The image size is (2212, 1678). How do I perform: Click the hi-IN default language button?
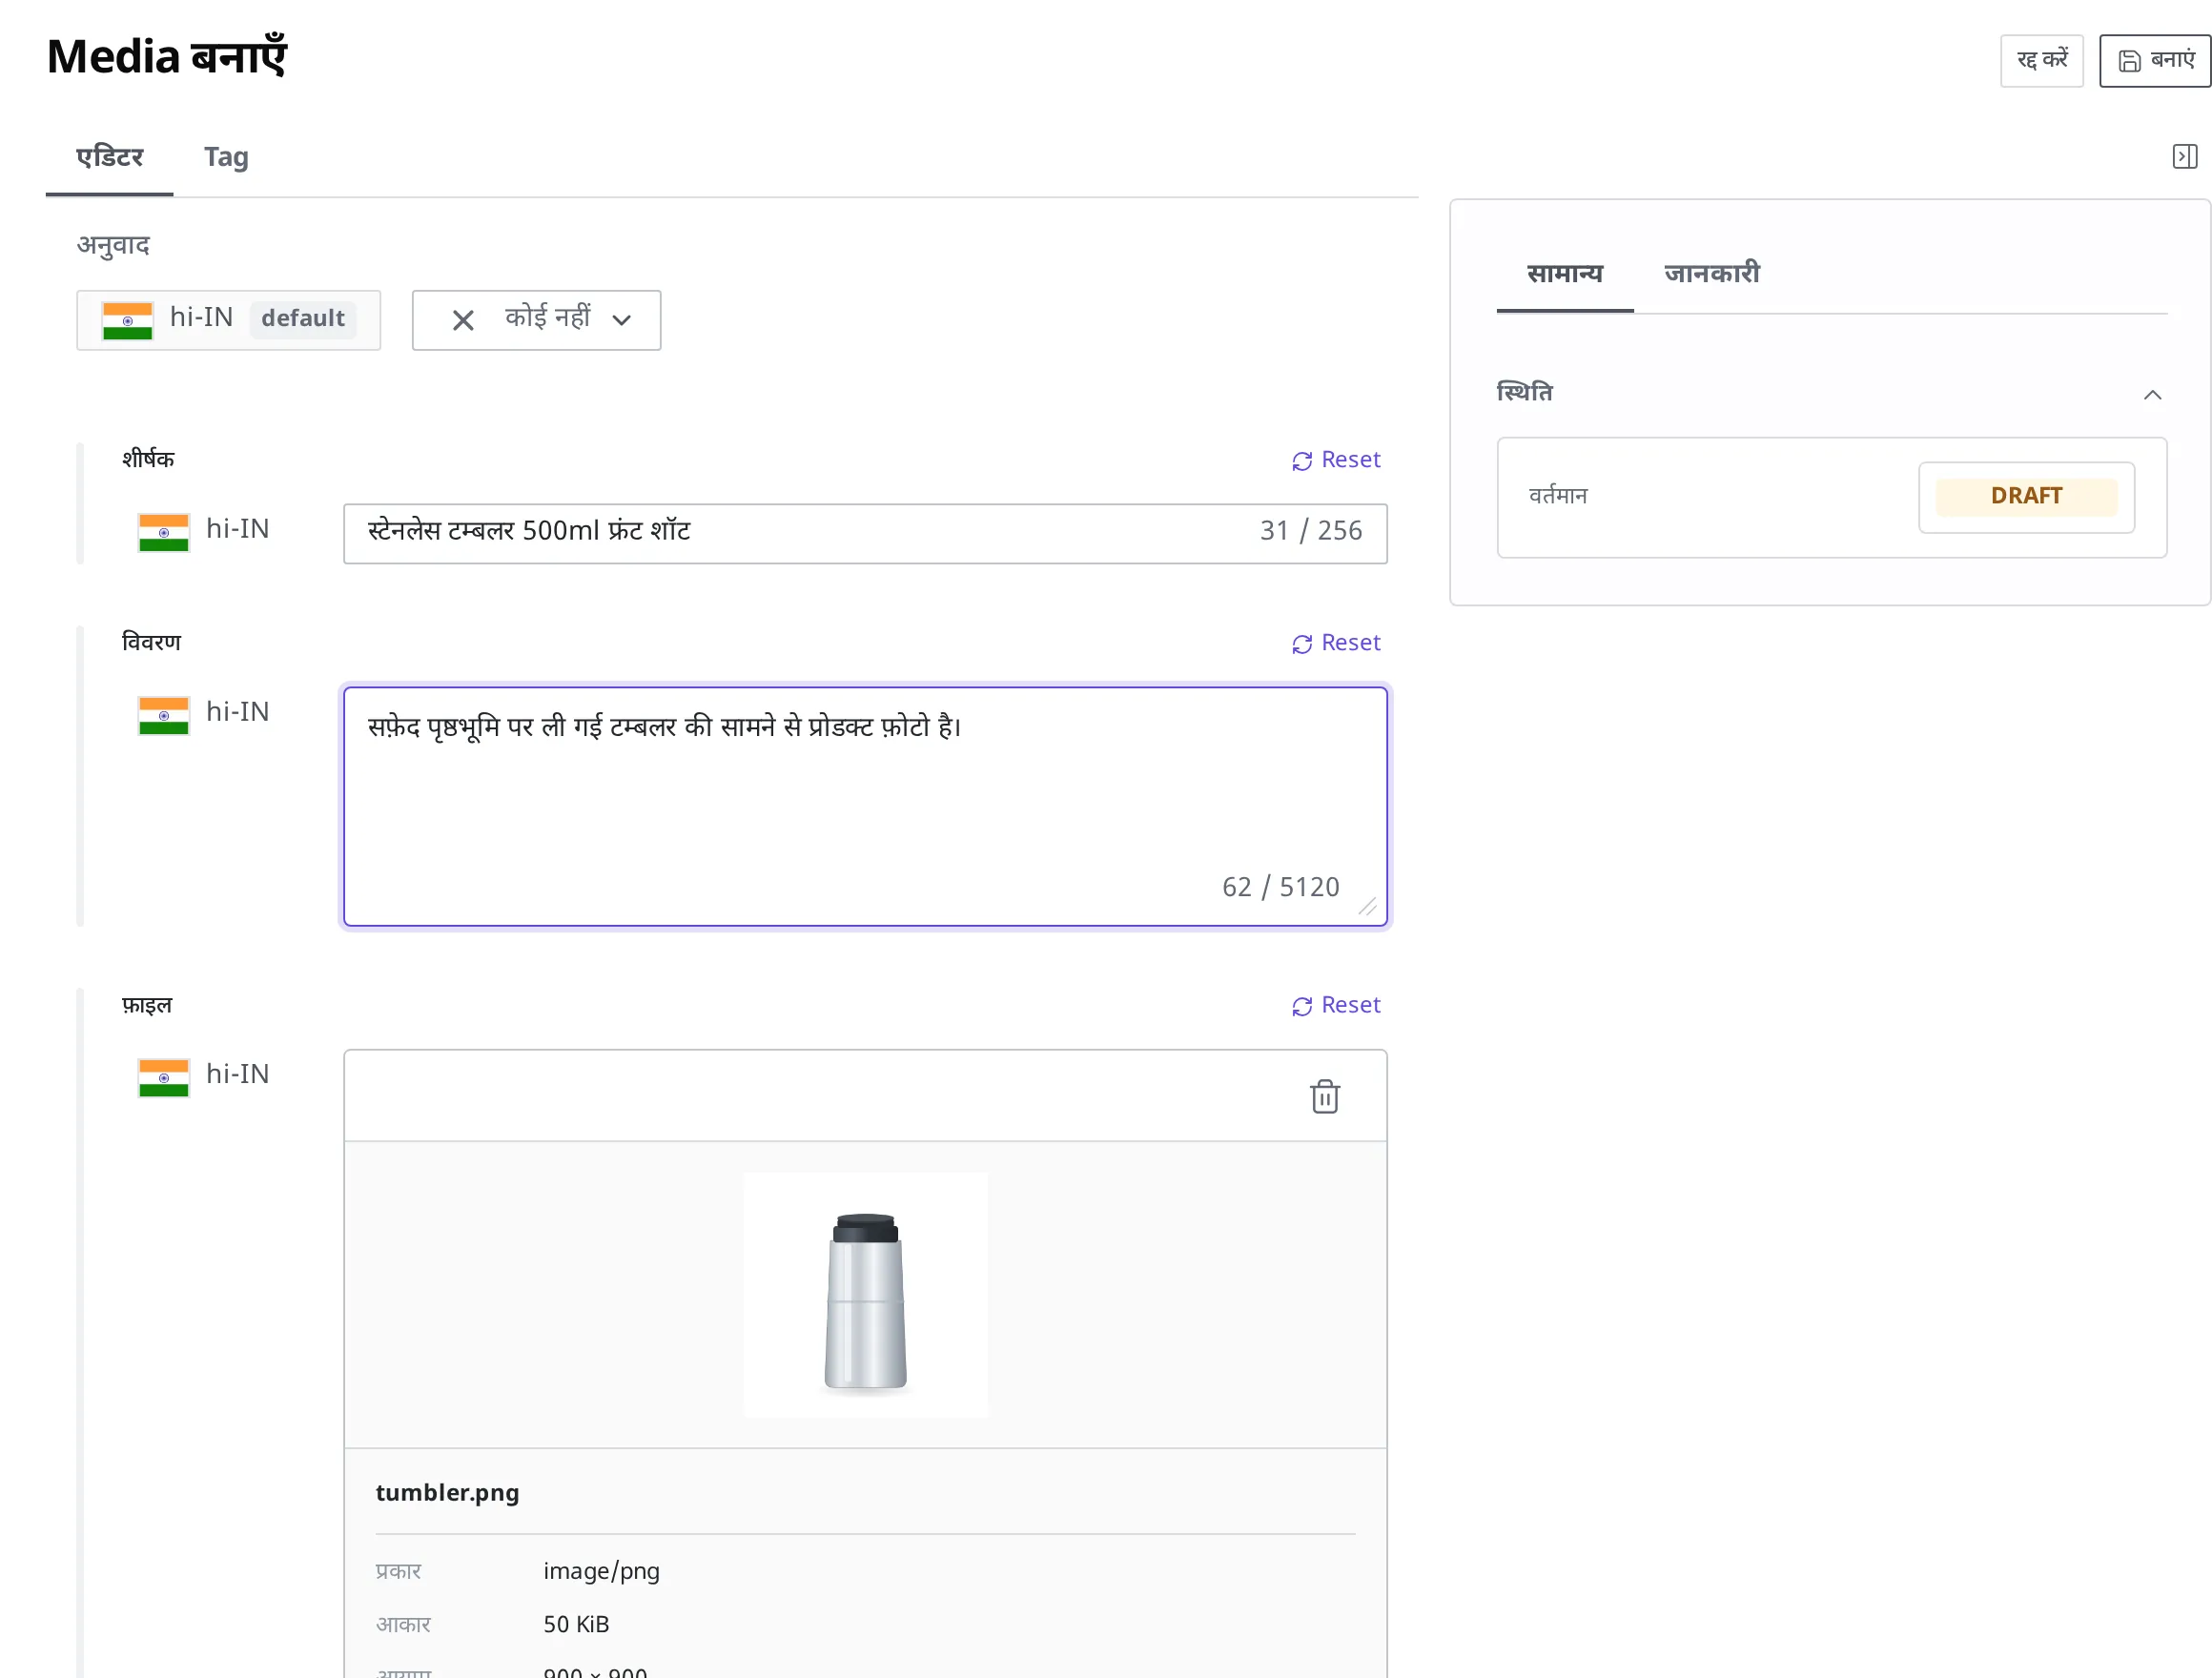pyautogui.click(x=228, y=320)
